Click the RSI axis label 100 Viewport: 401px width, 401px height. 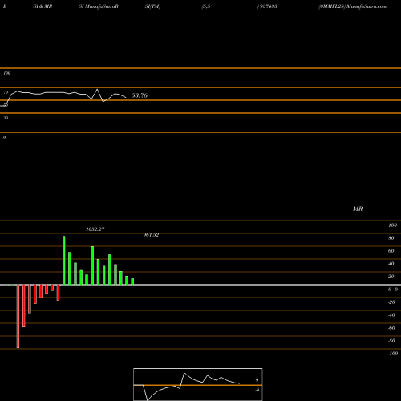click(x=7, y=73)
